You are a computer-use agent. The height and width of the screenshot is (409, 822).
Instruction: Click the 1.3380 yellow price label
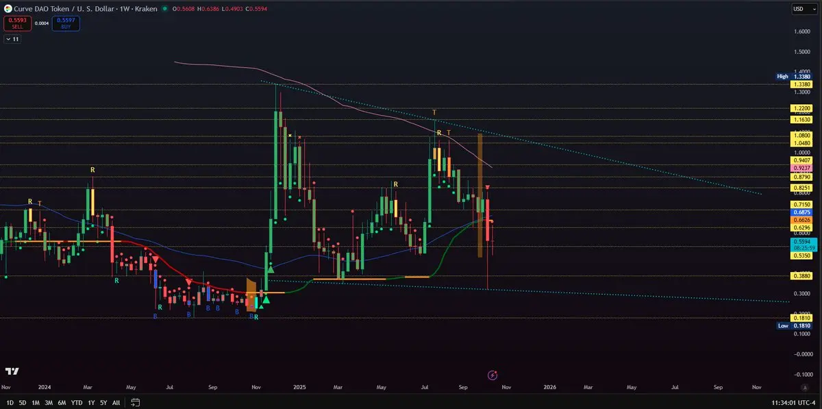[802, 84]
